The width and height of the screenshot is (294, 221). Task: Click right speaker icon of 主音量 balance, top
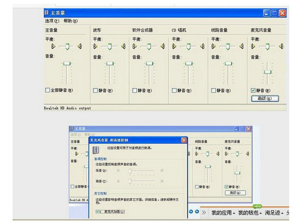[x=80, y=46]
